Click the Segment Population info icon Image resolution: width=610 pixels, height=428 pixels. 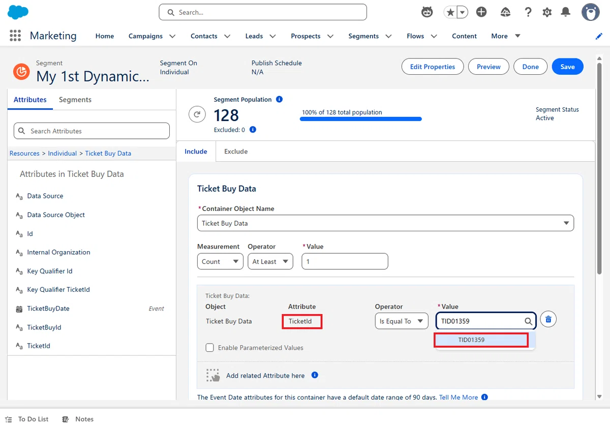[279, 99]
